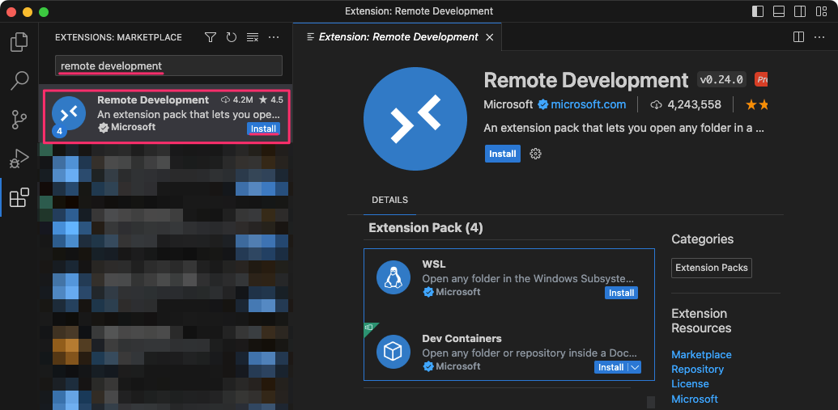
Task: Open Source Control view
Action: pos(19,120)
